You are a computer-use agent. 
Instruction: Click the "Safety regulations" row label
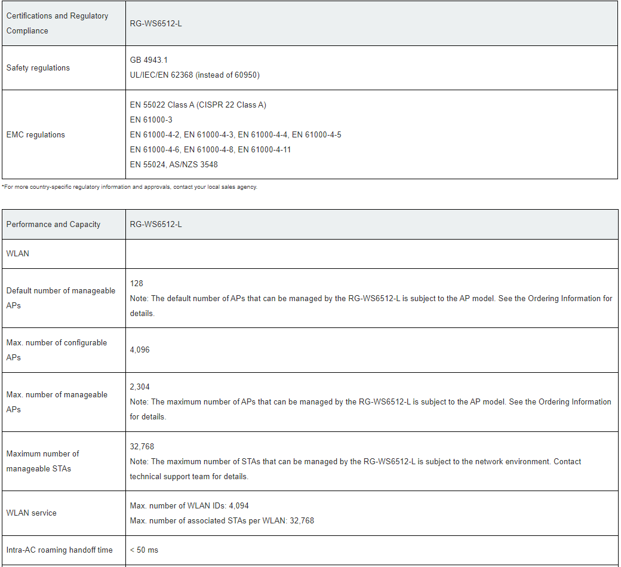click(38, 68)
